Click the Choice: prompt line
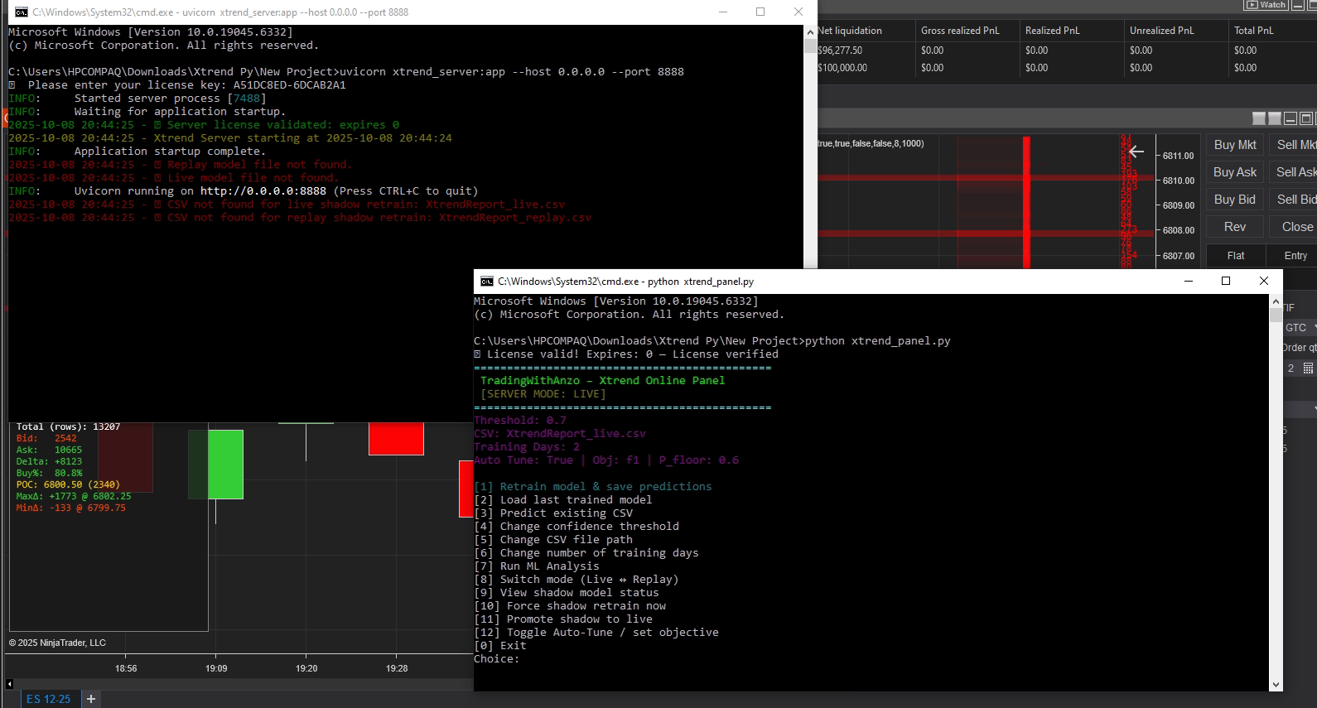The height and width of the screenshot is (708, 1317). [x=497, y=659]
